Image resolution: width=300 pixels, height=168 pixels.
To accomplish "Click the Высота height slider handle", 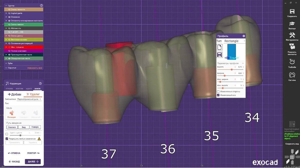I will tap(231, 69).
